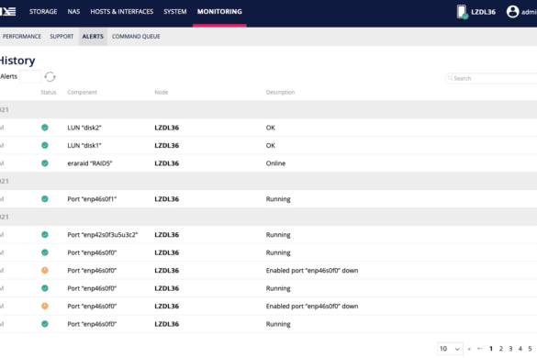Switch to the COMMAND QUEUE tab

[x=136, y=37]
